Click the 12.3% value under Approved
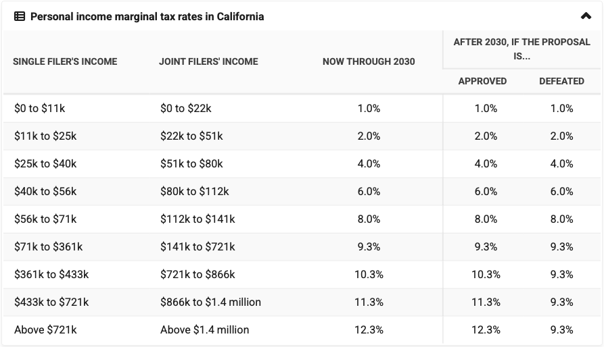604x347 pixels. click(x=486, y=329)
